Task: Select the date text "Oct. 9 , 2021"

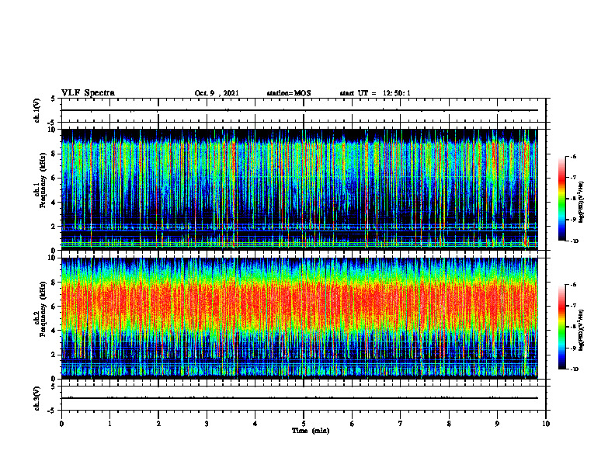Action: [217, 93]
